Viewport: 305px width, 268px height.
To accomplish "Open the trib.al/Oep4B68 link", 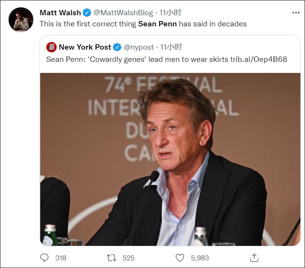I will [258, 59].
